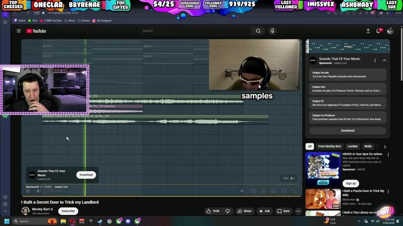Viewport: 403px width, 226px height.
Task: Open Puzzle Door video thumbnail
Action: (x=323, y=199)
